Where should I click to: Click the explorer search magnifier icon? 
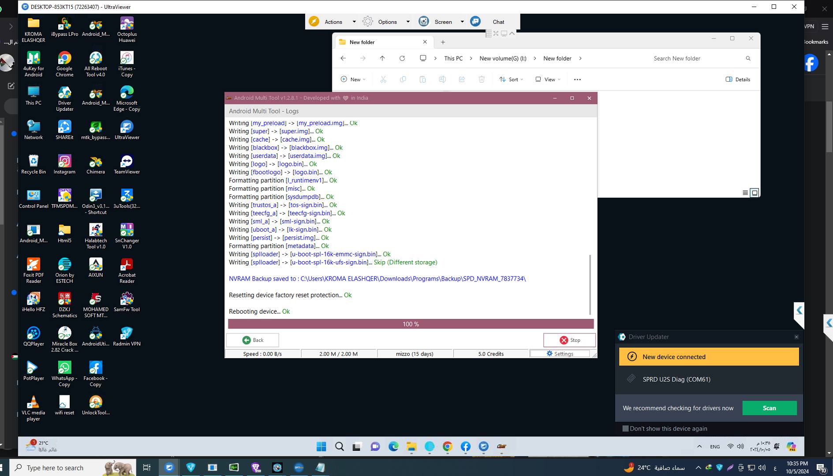click(x=748, y=58)
